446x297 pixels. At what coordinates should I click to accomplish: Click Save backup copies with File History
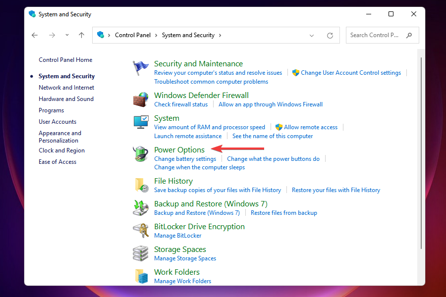click(218, 190)
